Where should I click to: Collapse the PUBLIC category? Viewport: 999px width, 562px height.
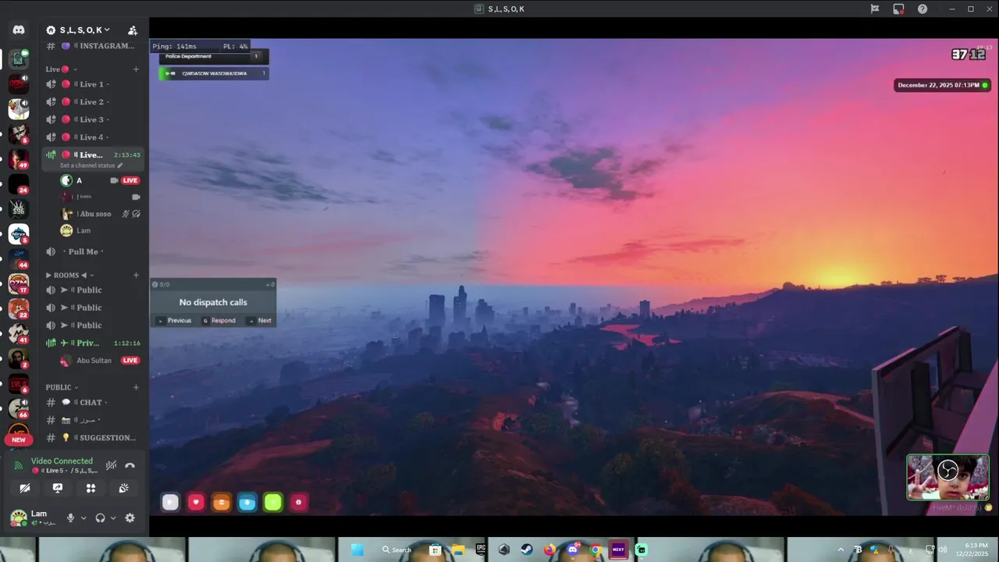coord(62,387)
